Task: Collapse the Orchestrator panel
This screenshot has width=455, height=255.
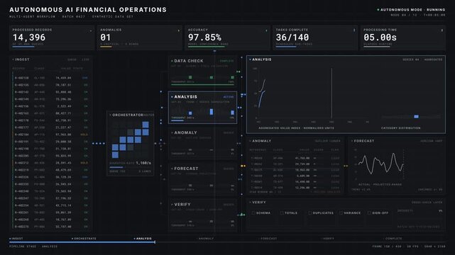Action: coord(110,115)
